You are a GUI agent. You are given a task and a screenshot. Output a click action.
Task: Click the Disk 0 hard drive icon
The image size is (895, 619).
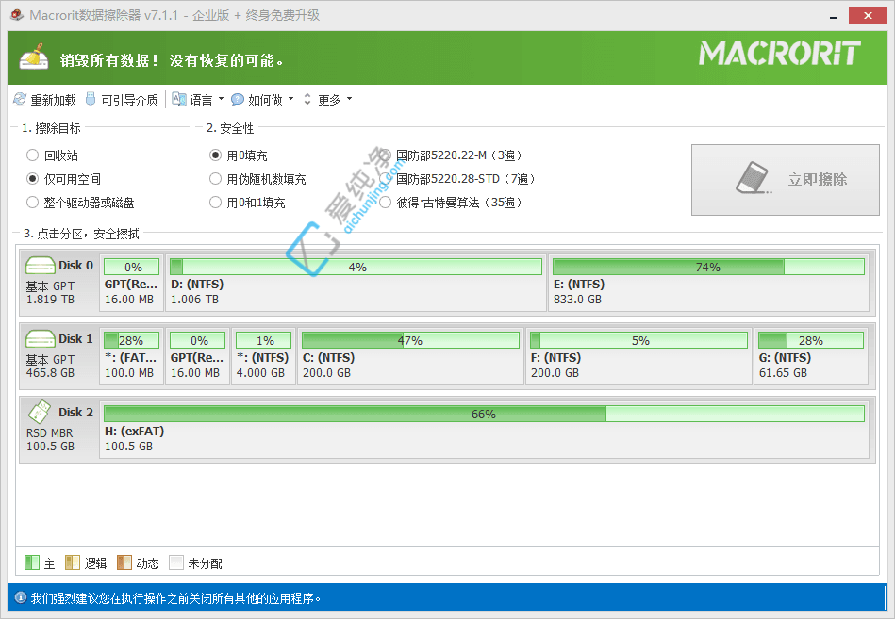[40, 266]
